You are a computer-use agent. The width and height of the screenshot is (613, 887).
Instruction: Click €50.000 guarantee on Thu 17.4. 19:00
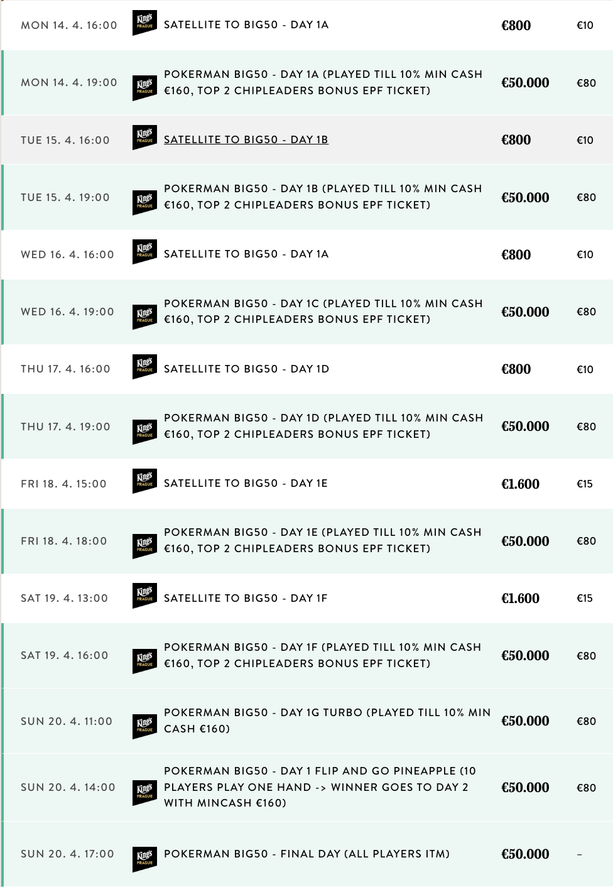click(x=525, y=427)
